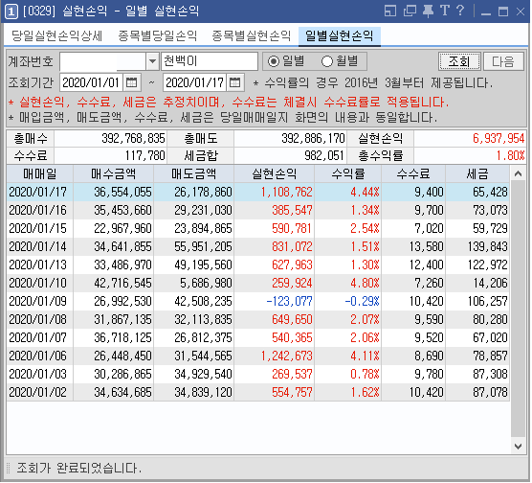The width and height of the screenshot is (532, 483).
Task: Switch to 당일실현손익상세 tab
Action: point(56,35)
